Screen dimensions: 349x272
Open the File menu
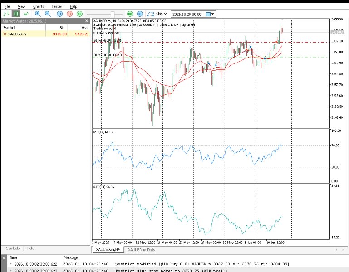7,6
